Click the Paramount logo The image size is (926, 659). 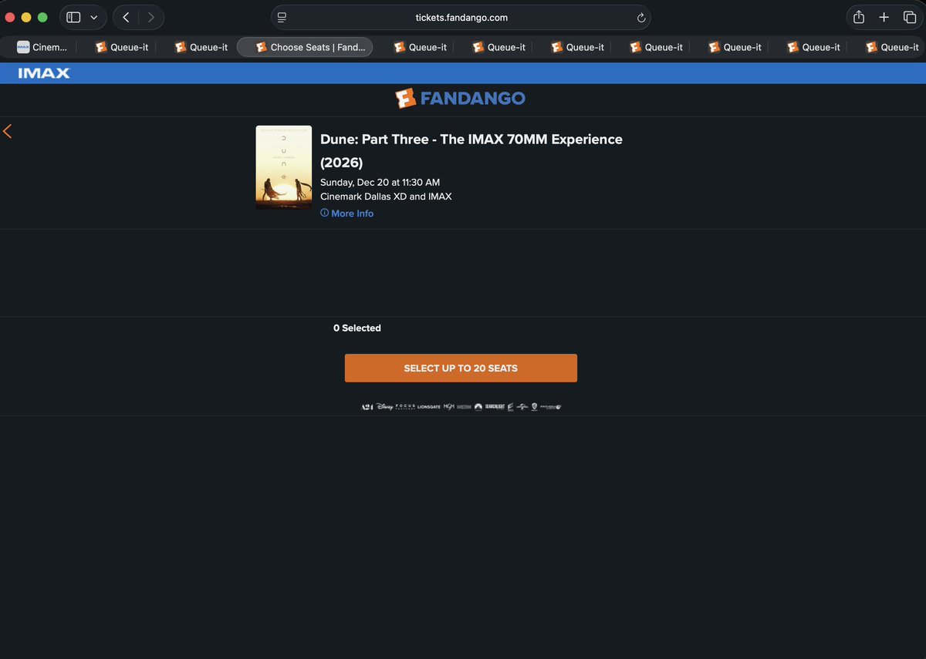click(x=478, y=407)
